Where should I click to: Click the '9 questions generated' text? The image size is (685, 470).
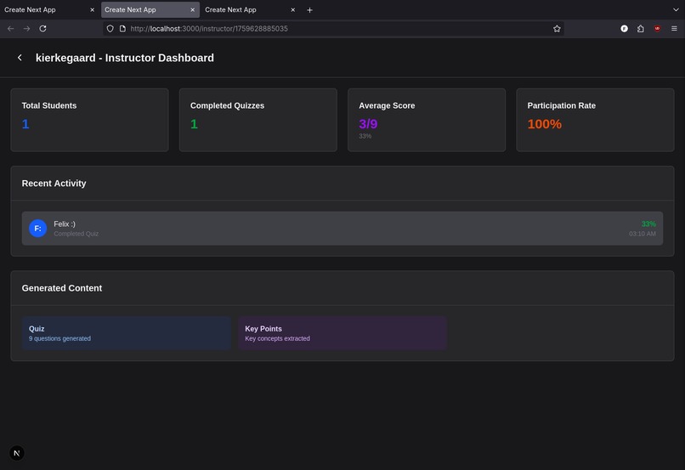click(59, 338)
